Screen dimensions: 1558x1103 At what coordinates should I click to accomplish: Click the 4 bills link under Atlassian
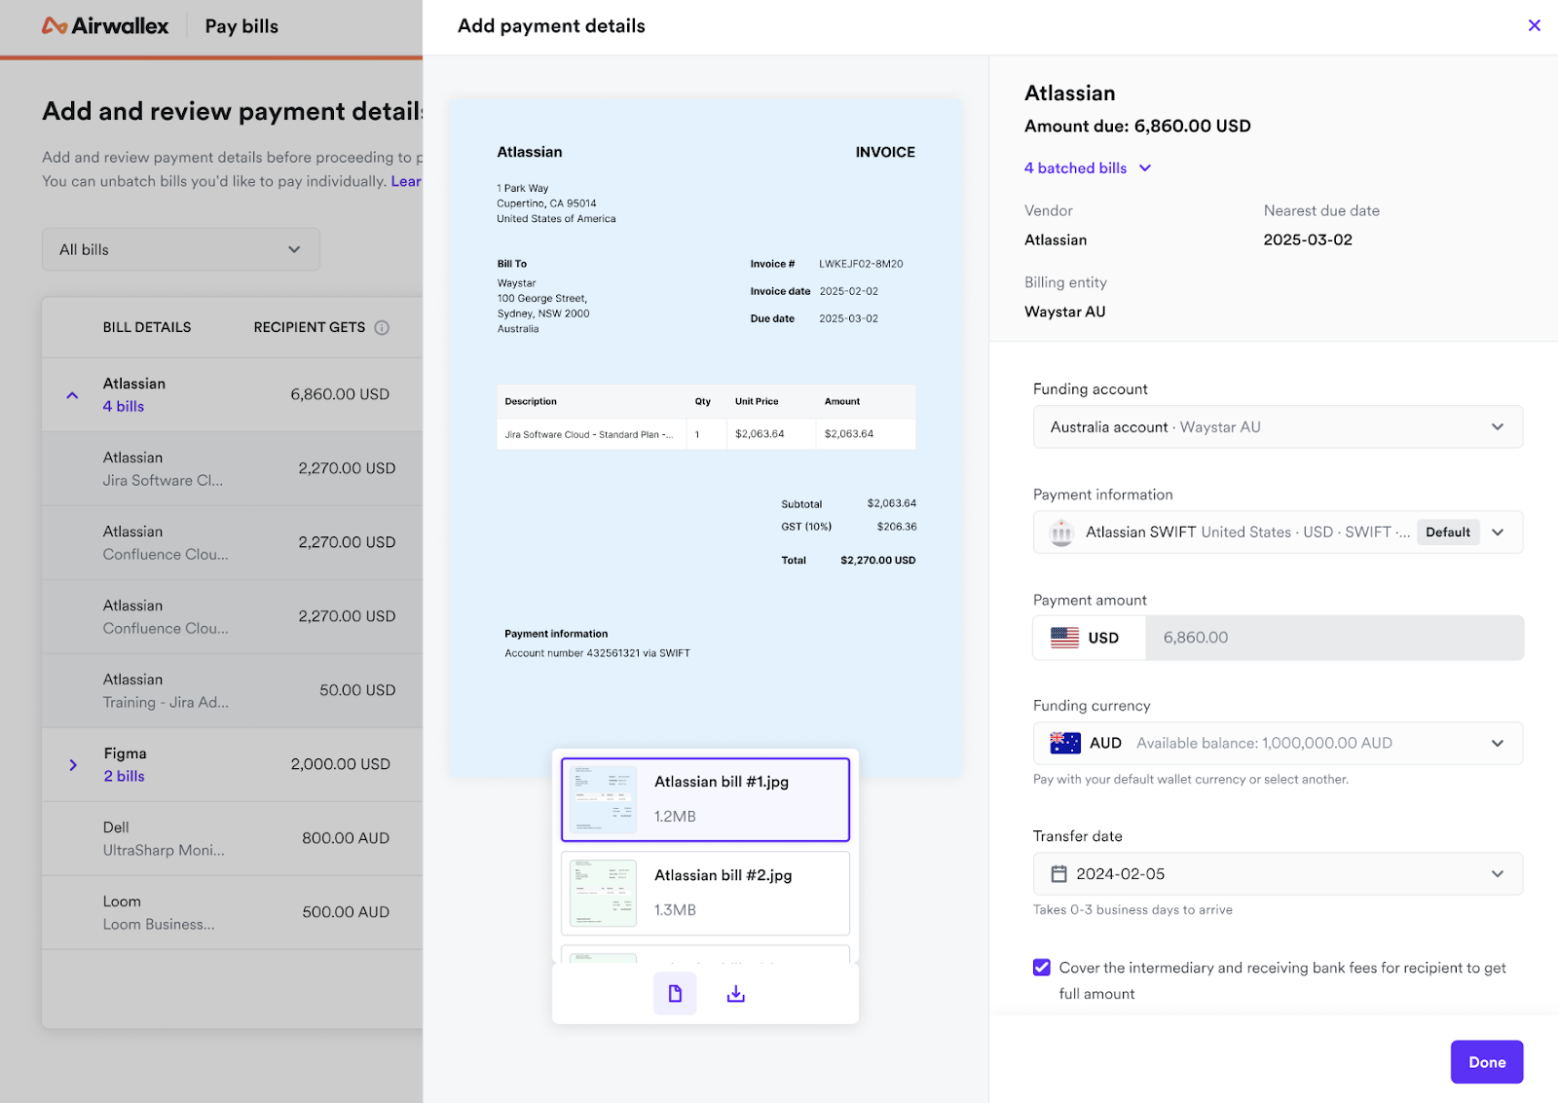124,407
